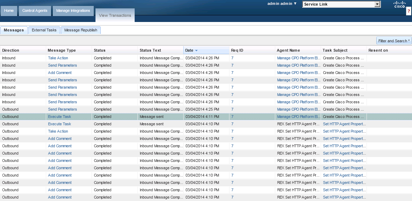Select Completed status in Outbound Take Action row

[x=102, y=131]
